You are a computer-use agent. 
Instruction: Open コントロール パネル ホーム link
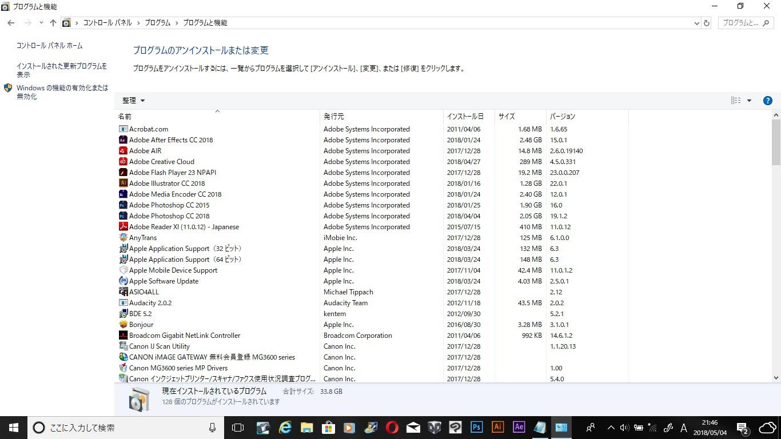49,46
